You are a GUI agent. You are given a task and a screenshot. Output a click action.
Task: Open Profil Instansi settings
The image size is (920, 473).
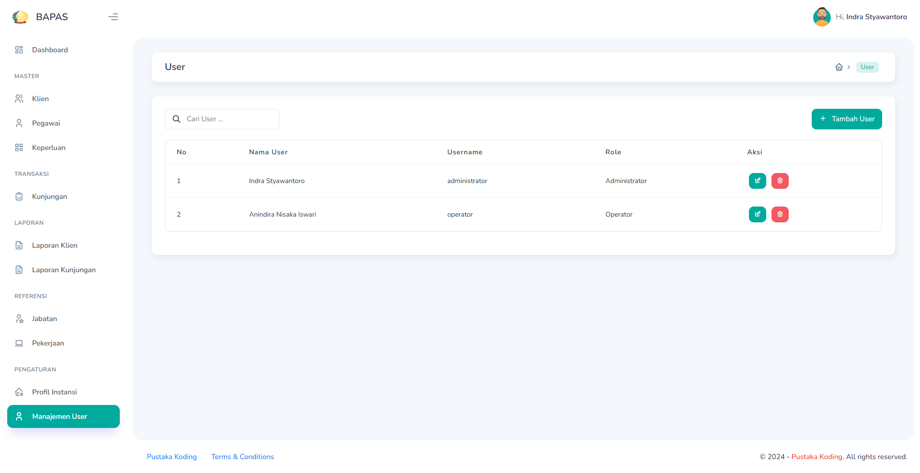54,392
